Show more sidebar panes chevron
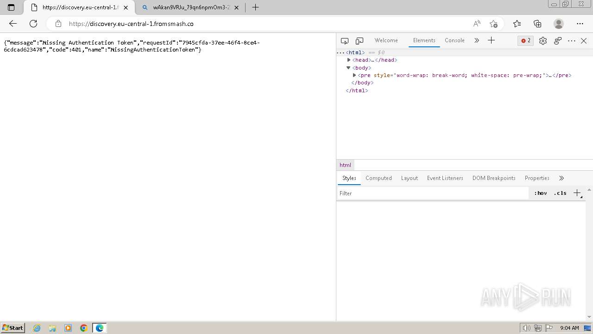This screenshot has width=593, height=334. pos(561,178)
